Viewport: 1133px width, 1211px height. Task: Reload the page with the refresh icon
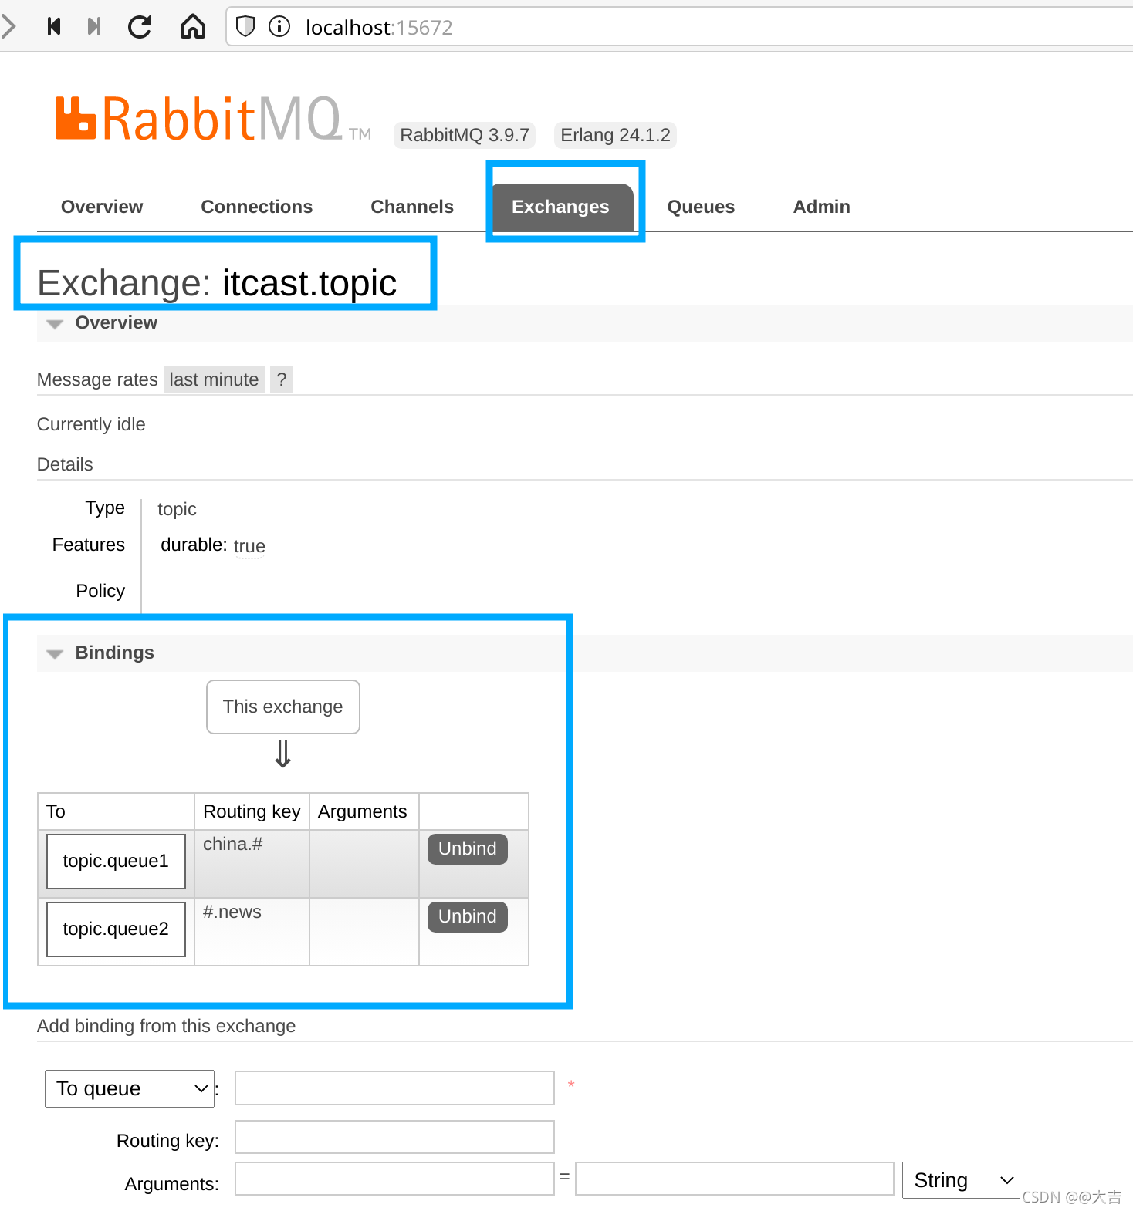[140, 27]
